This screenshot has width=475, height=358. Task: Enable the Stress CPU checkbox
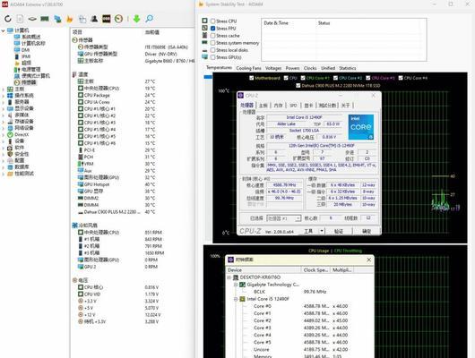213,21
